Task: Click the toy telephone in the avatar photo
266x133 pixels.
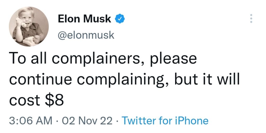Action: (x=21, y=22)
